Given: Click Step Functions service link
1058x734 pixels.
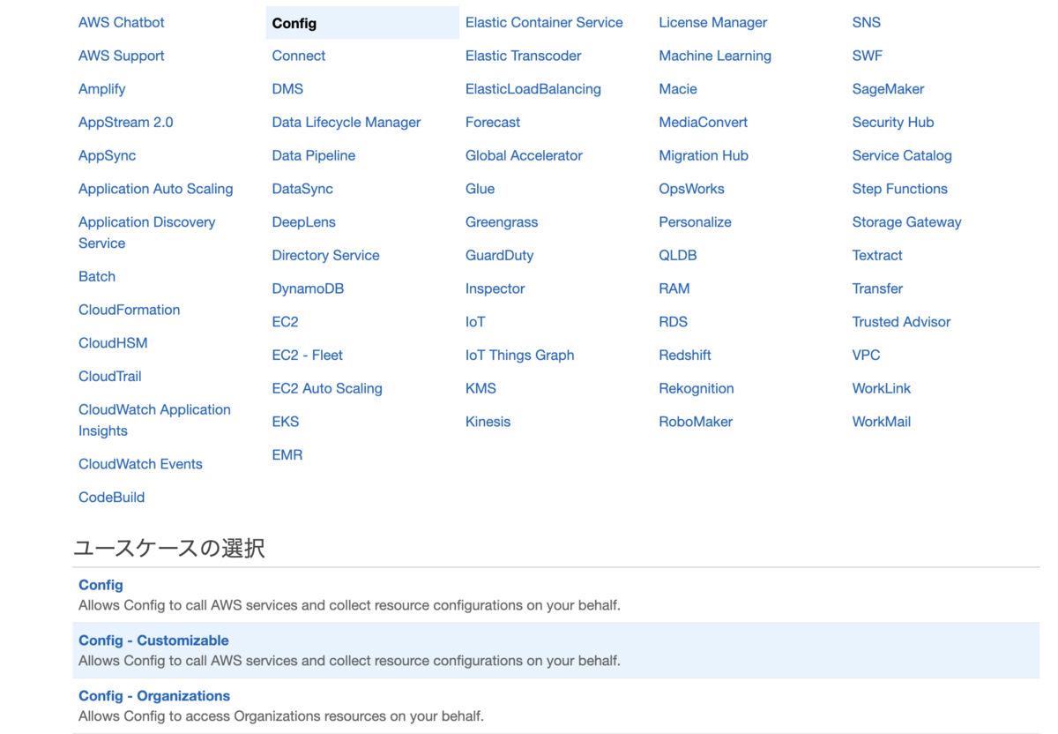Looking at the screenshot, I should pyautogui.click(x=899, y=189).
